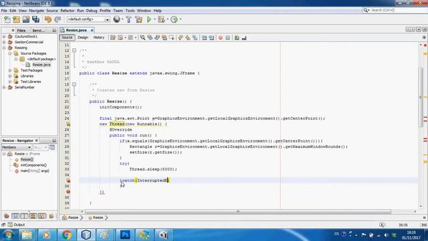Toggle Show Fields filter in Navigator
This screenshot has width=428, height=241.
[15, 216]
